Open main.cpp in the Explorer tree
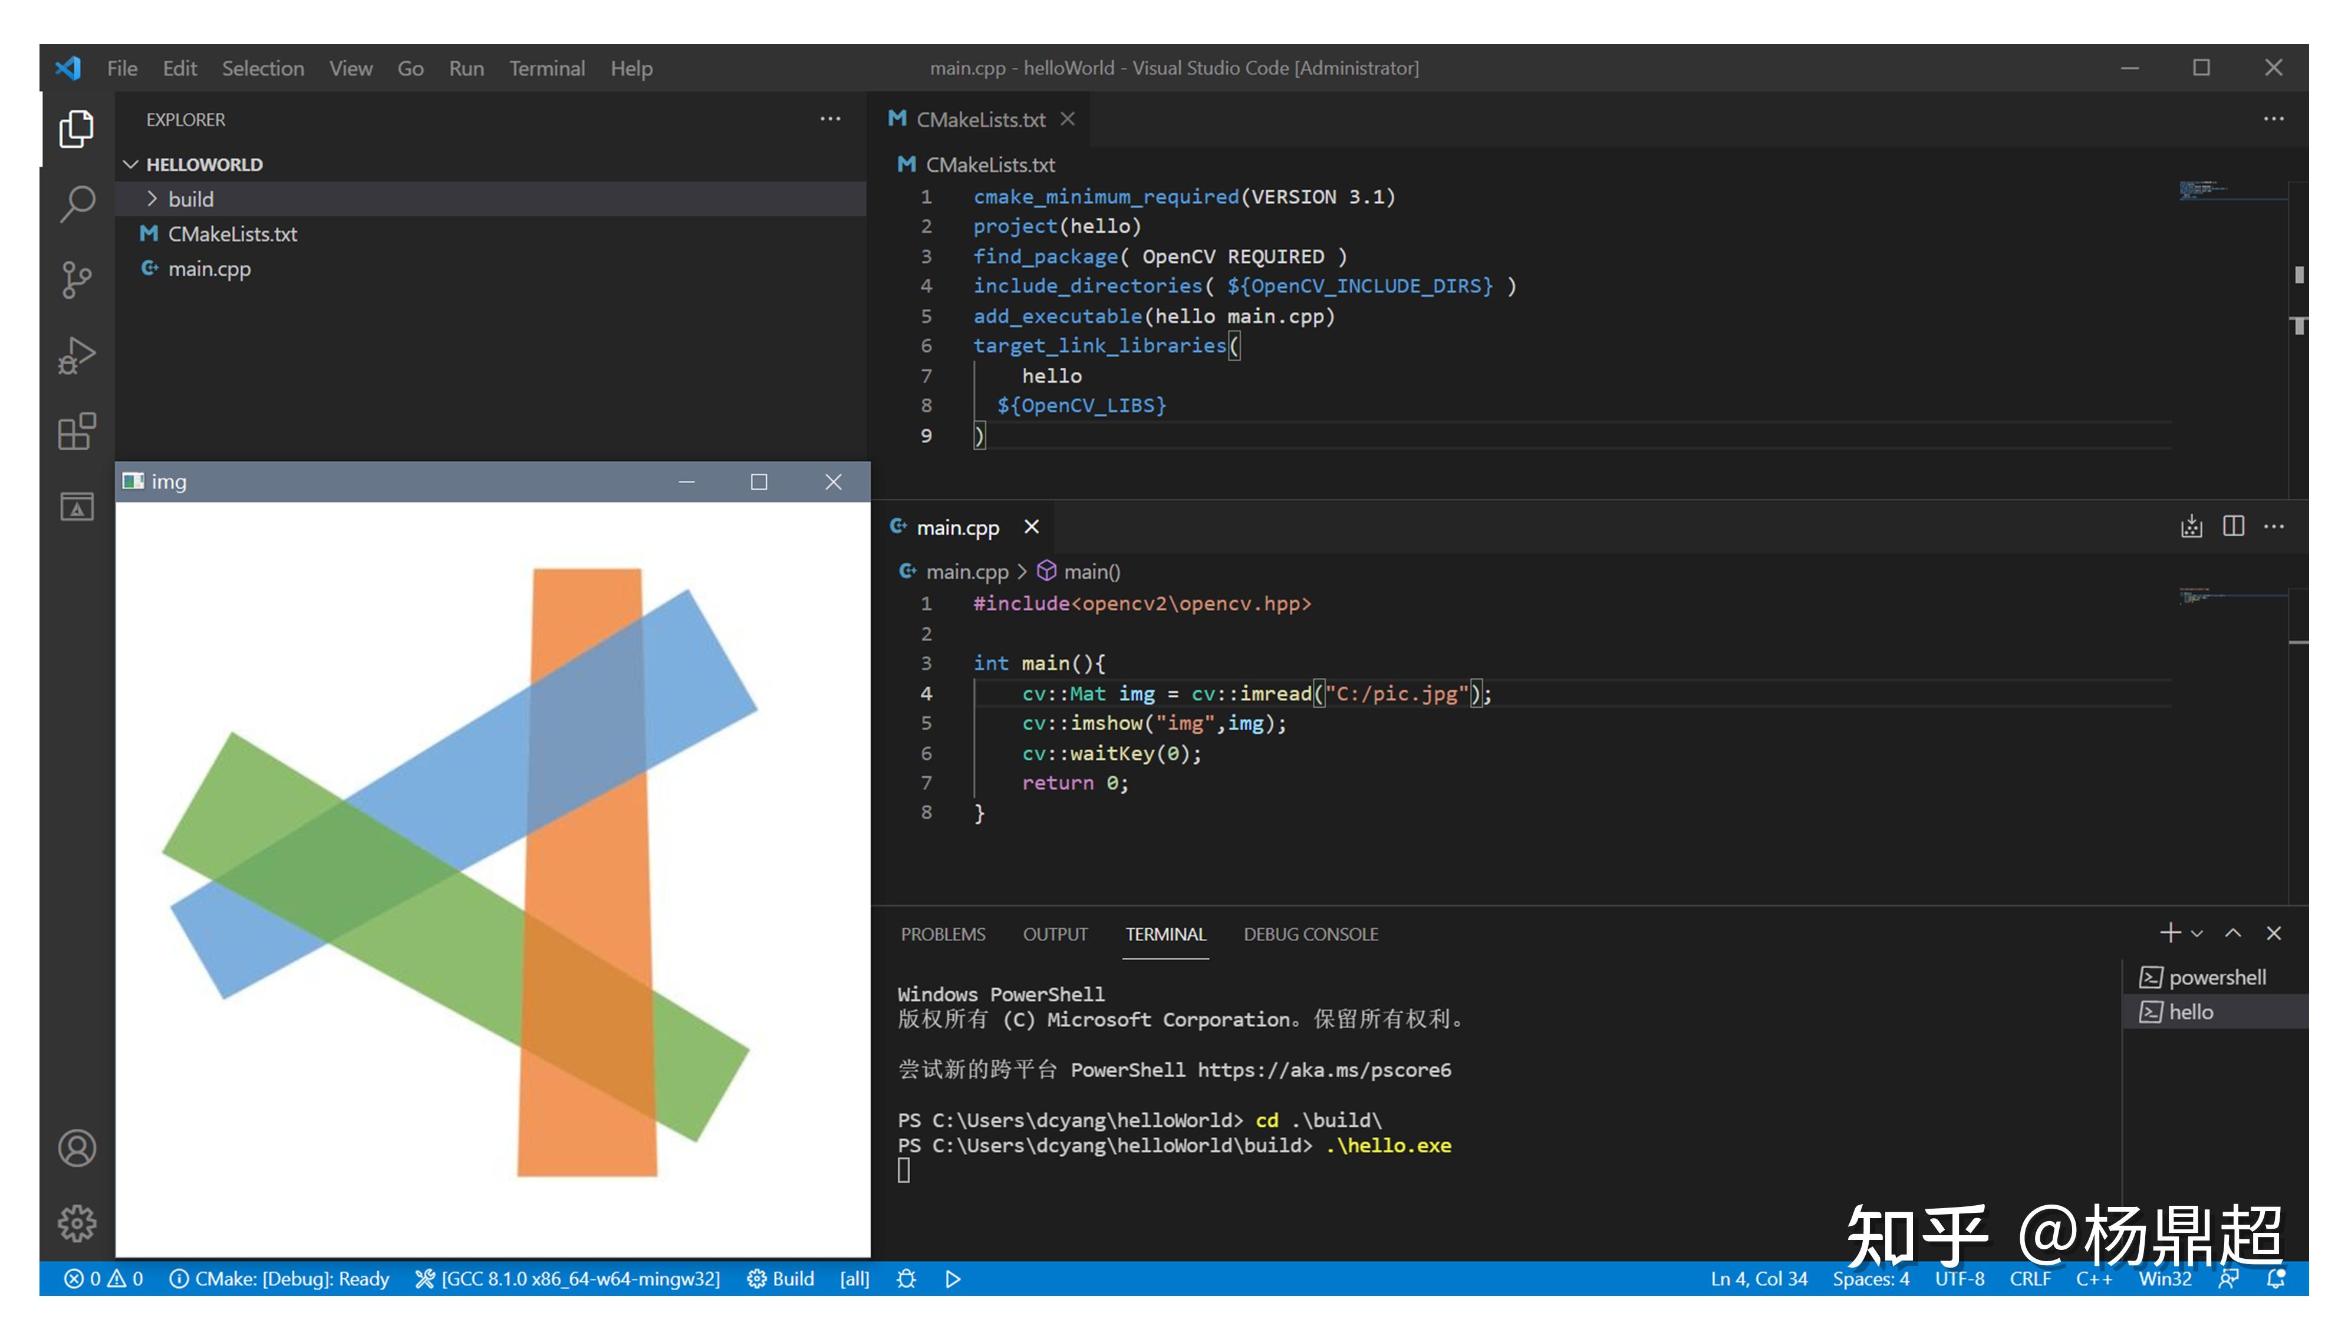 pos(490,269)
